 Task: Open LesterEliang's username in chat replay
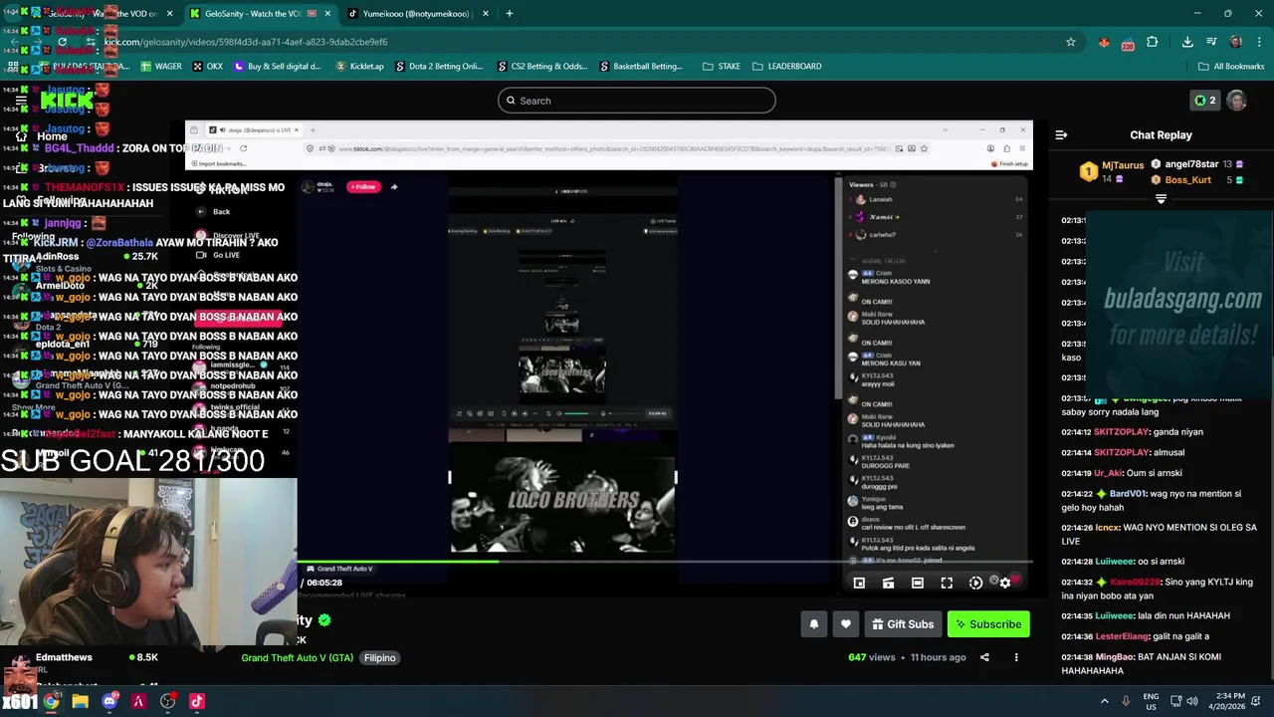pyautogui.click(x=1121, y=636)
